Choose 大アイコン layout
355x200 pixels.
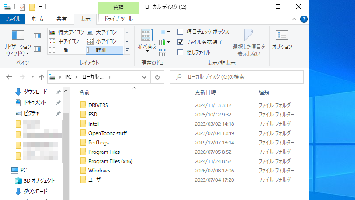click(102, 32)
